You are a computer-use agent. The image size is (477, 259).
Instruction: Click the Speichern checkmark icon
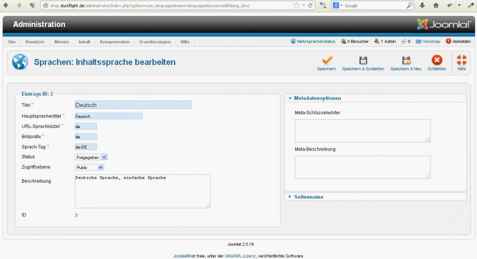click(326, 60)
